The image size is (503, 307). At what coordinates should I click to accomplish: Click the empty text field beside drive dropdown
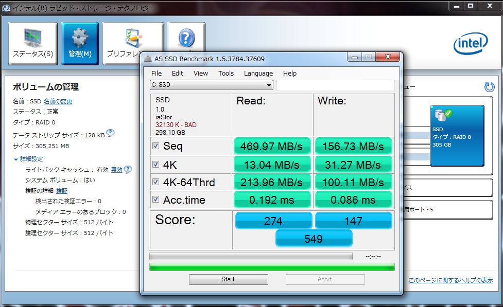tap(335, 85)
